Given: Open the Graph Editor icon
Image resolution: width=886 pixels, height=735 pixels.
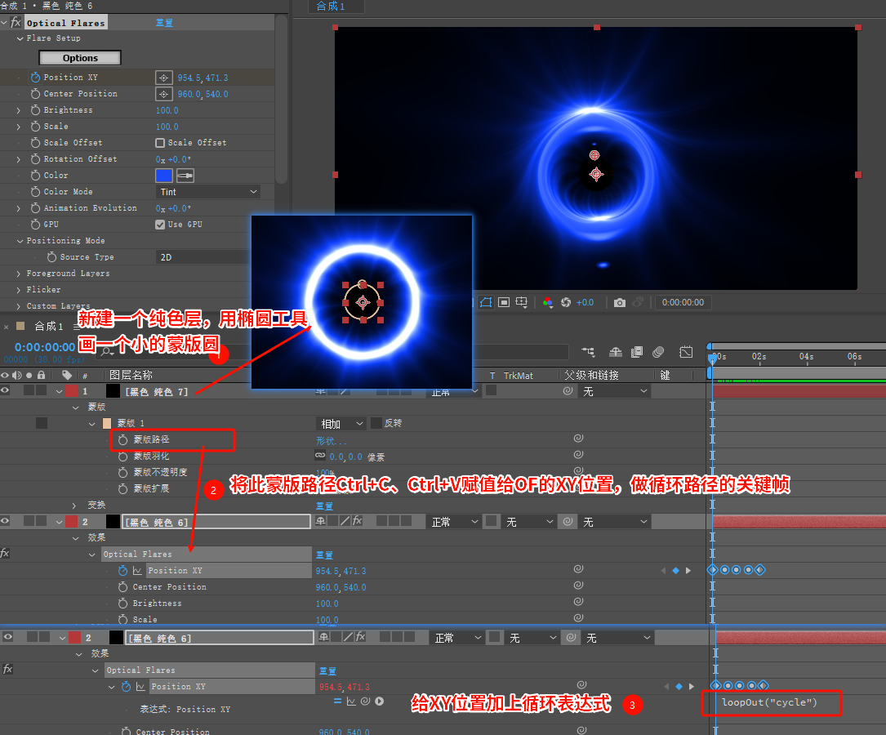Looking at the screenshot, I should [x=686, y=352].
